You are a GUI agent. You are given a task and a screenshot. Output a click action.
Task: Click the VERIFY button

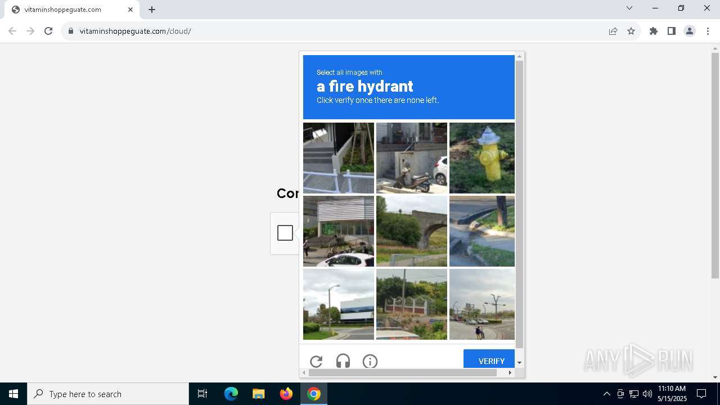coord(489,359)
